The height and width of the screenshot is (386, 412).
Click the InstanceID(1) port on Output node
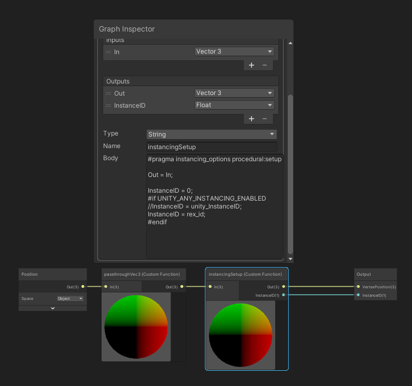point(358,295)
